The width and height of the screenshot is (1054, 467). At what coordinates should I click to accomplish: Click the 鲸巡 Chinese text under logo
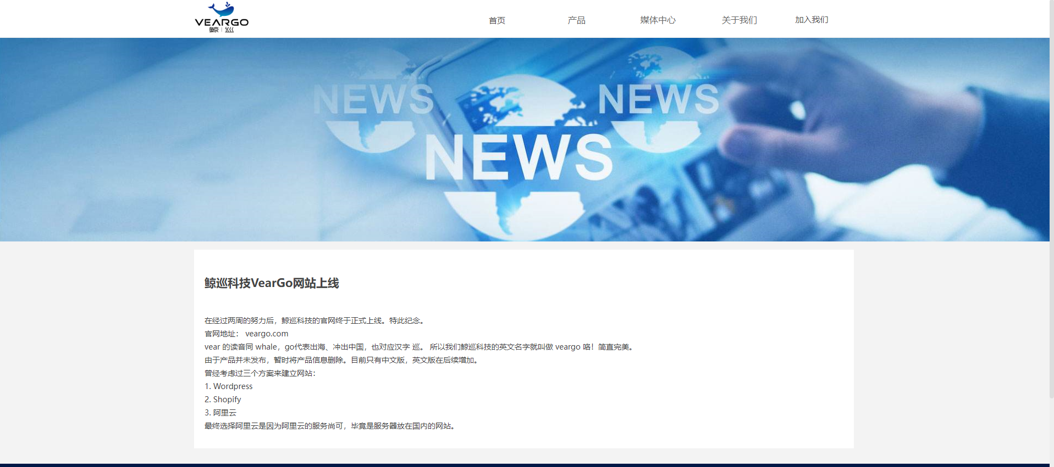pyautogui.click(x=222, y=30)
